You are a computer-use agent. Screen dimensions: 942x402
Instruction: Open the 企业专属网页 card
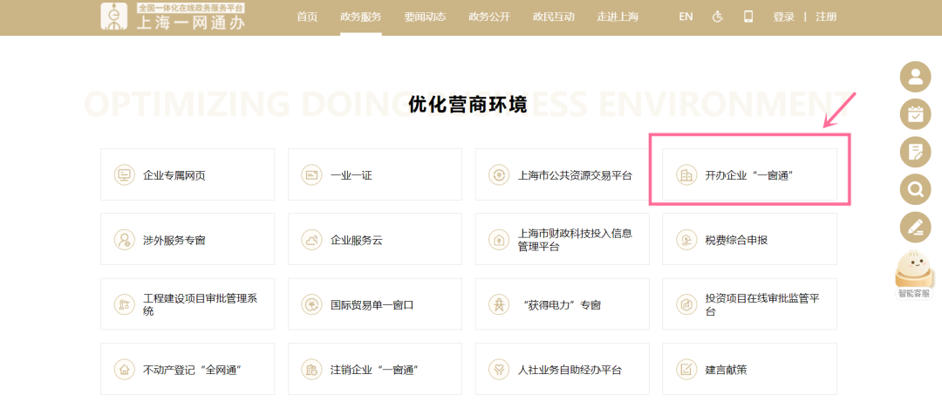point(188,174)
